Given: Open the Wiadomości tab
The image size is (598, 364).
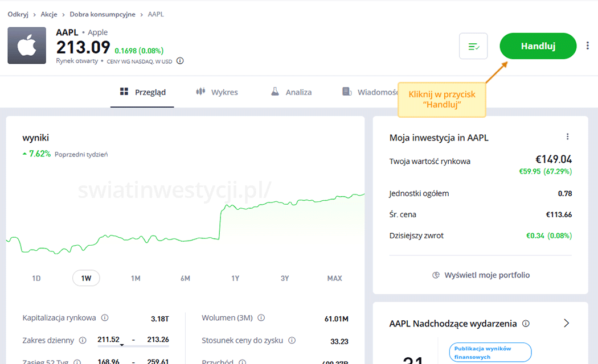Looking at the screenshot, I should pos(370,92).
